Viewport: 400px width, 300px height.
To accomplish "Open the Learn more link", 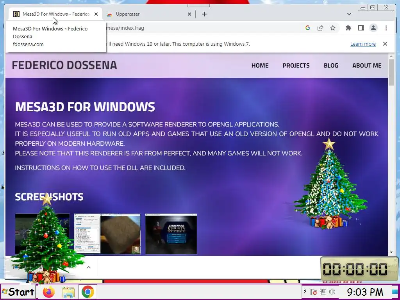I will click(x=363, y=44).
